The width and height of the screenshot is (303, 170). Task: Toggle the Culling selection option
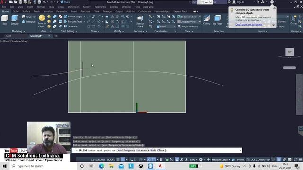point(206,20)
